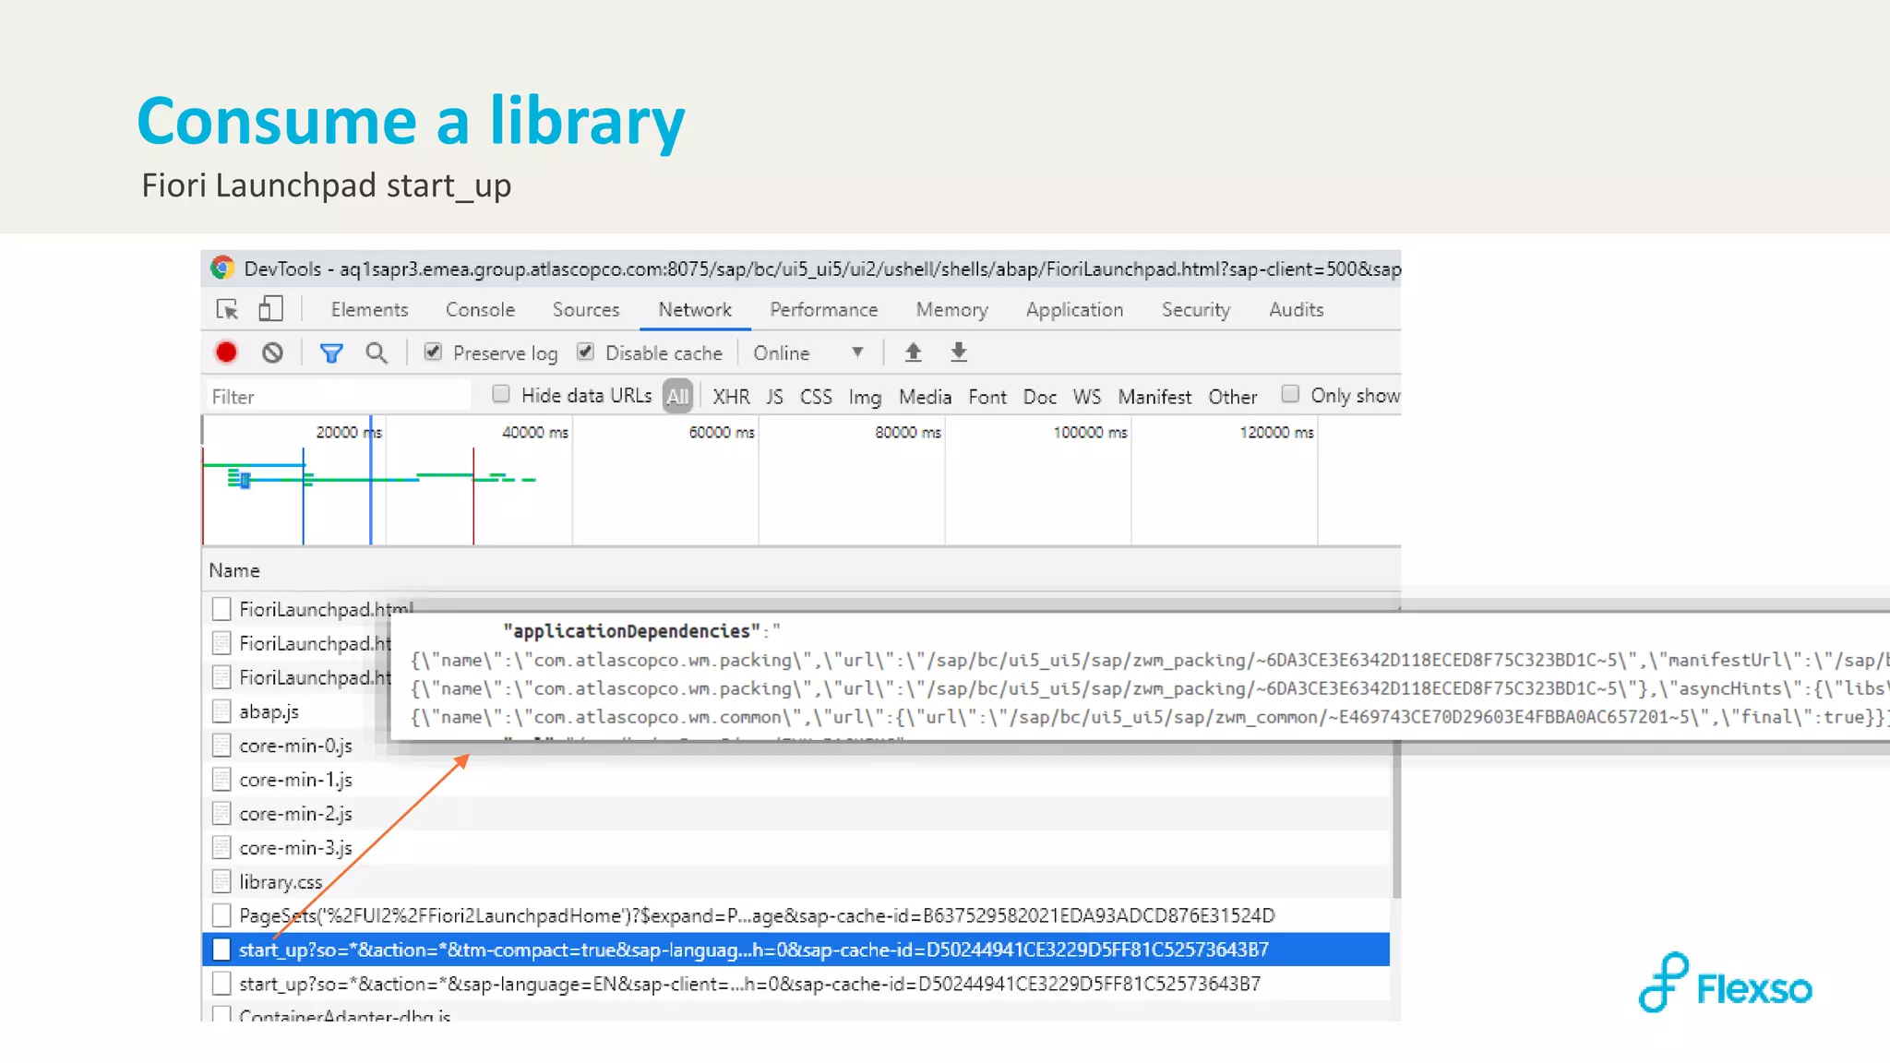Open the Sources tab
This screenshot has height=1063, width=1890.
pos(586,309)
